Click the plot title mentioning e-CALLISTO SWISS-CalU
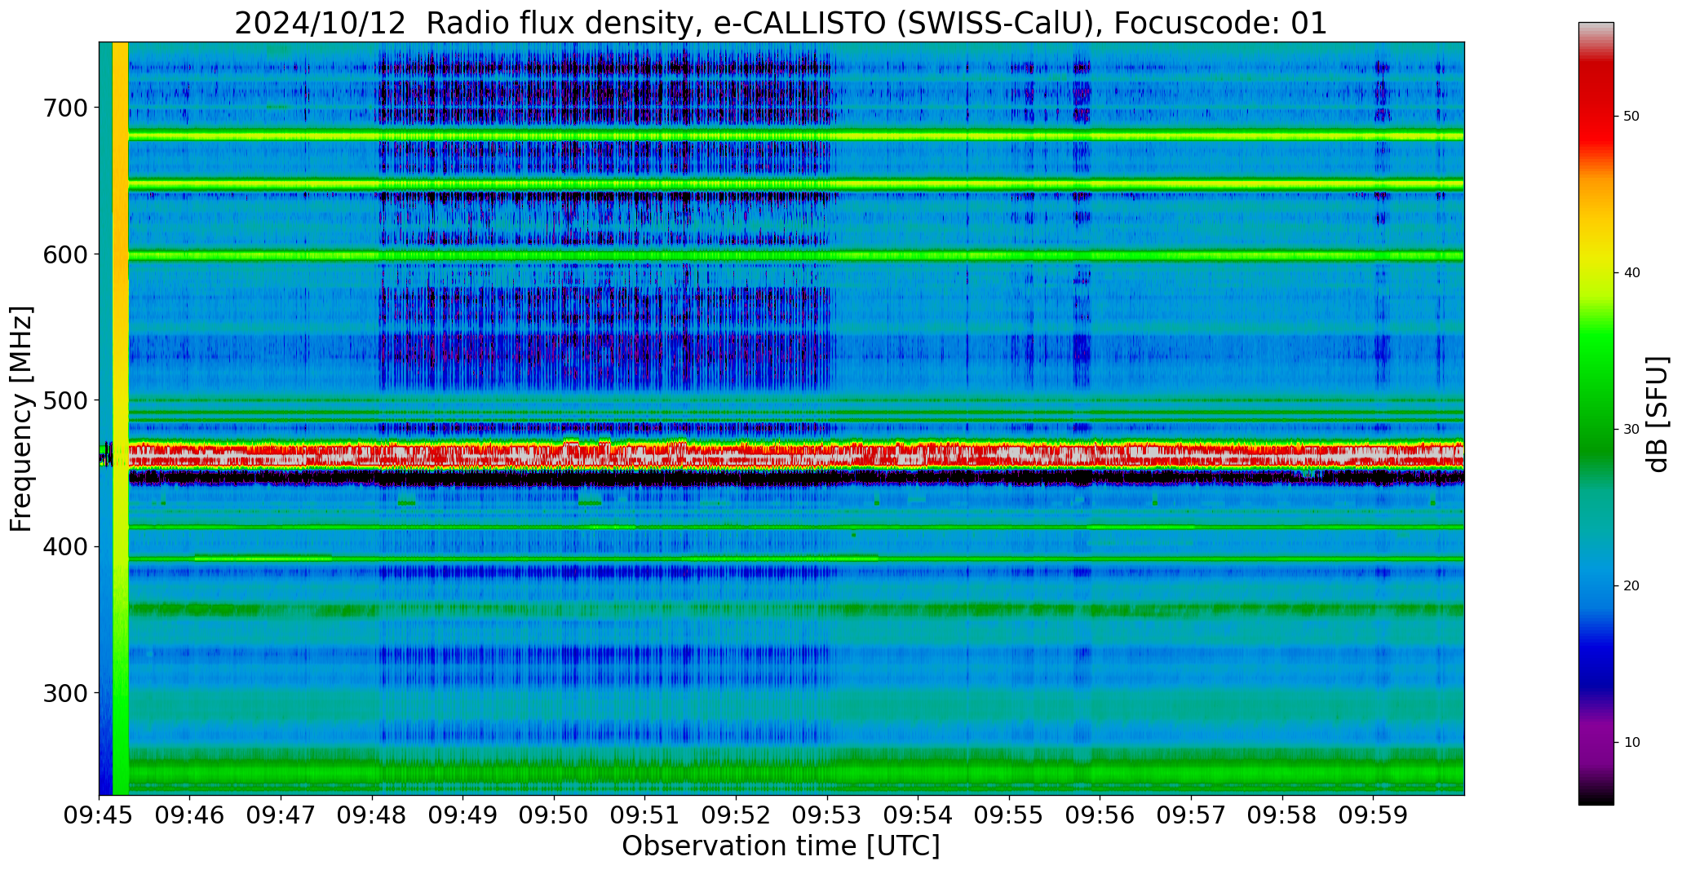The image size is (1682, 870). [x=781, y=23]
